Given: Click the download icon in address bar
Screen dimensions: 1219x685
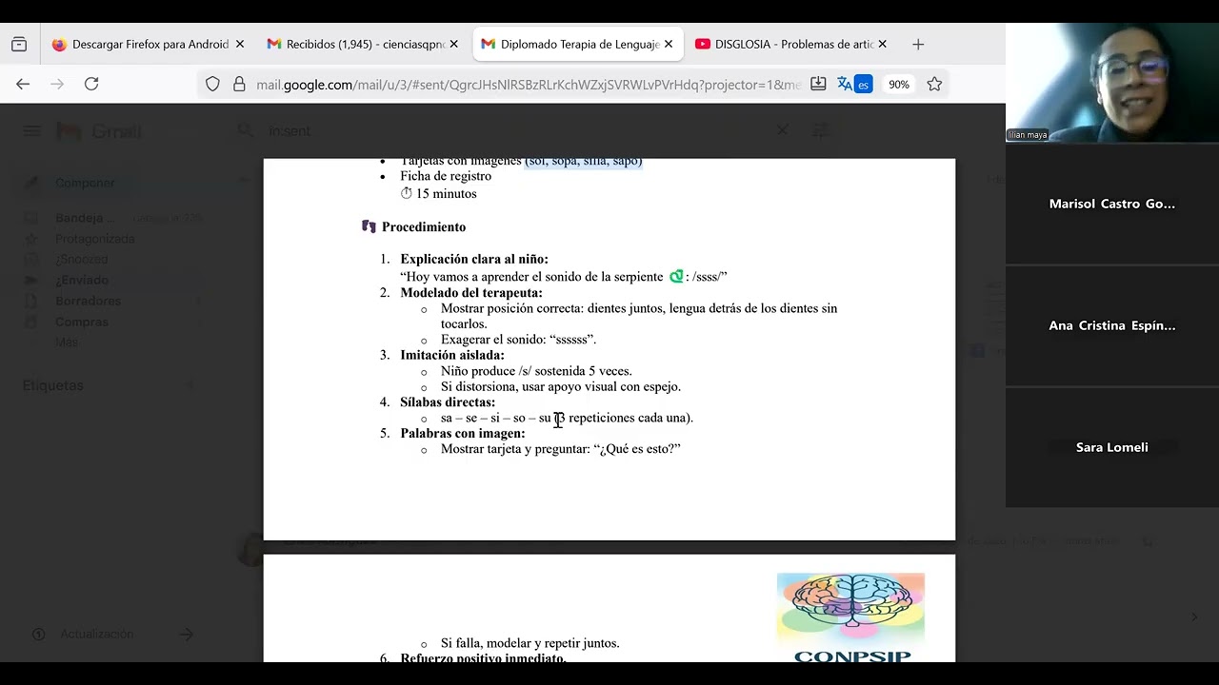Looking at the screenshot, I should point(818,84).
